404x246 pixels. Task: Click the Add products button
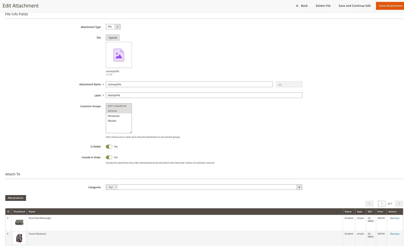point(15,198)
